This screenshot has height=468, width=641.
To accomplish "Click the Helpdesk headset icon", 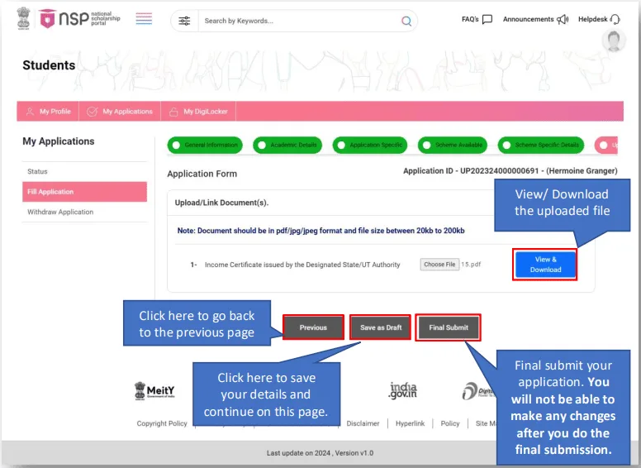I will coord(615,19).
